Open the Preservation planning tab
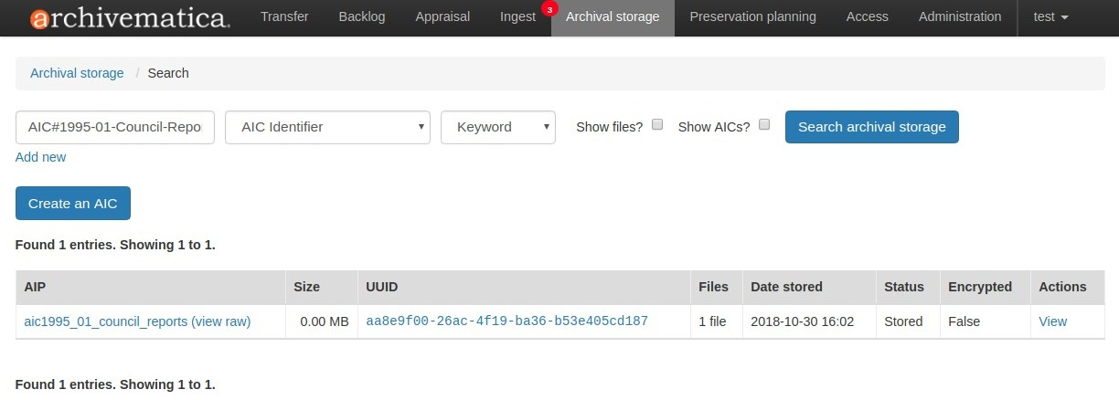The width and height of the screenshot is (1119, 400). pos(752,16)
